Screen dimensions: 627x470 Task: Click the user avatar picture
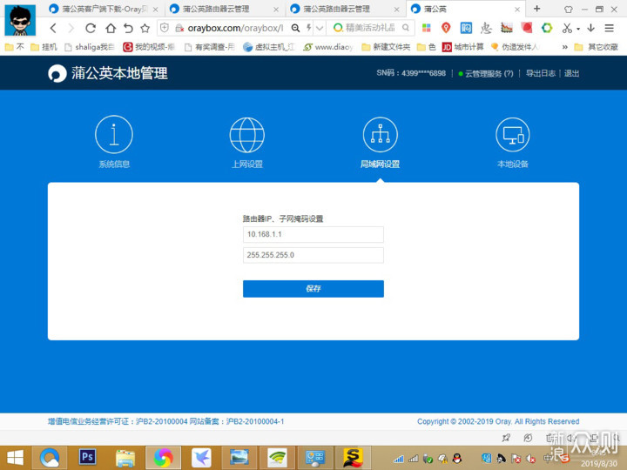tap(20, 20)
